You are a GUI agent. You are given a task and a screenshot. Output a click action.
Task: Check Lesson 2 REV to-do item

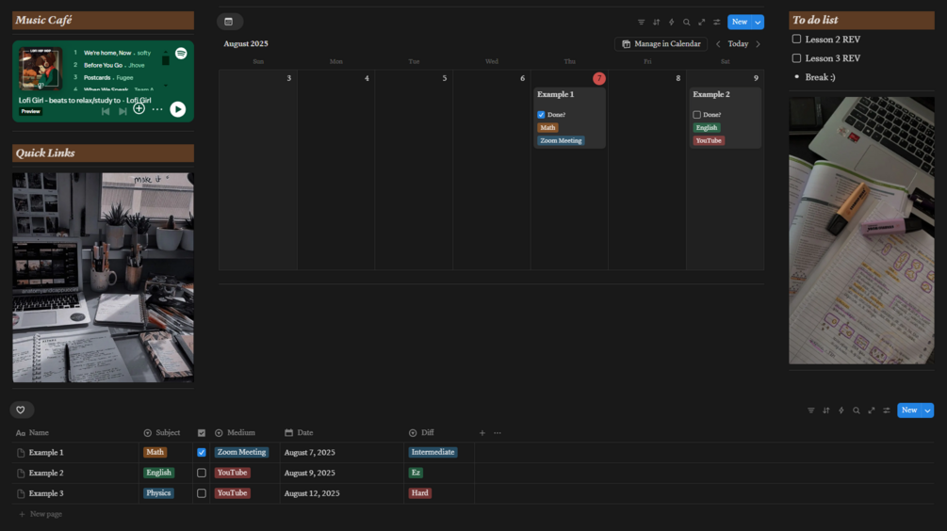coord(796,40)
